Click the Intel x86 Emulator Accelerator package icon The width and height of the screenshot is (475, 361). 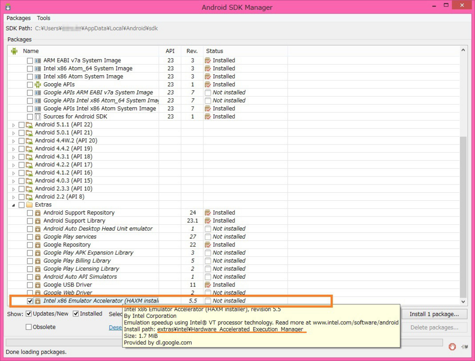point(38,301)
